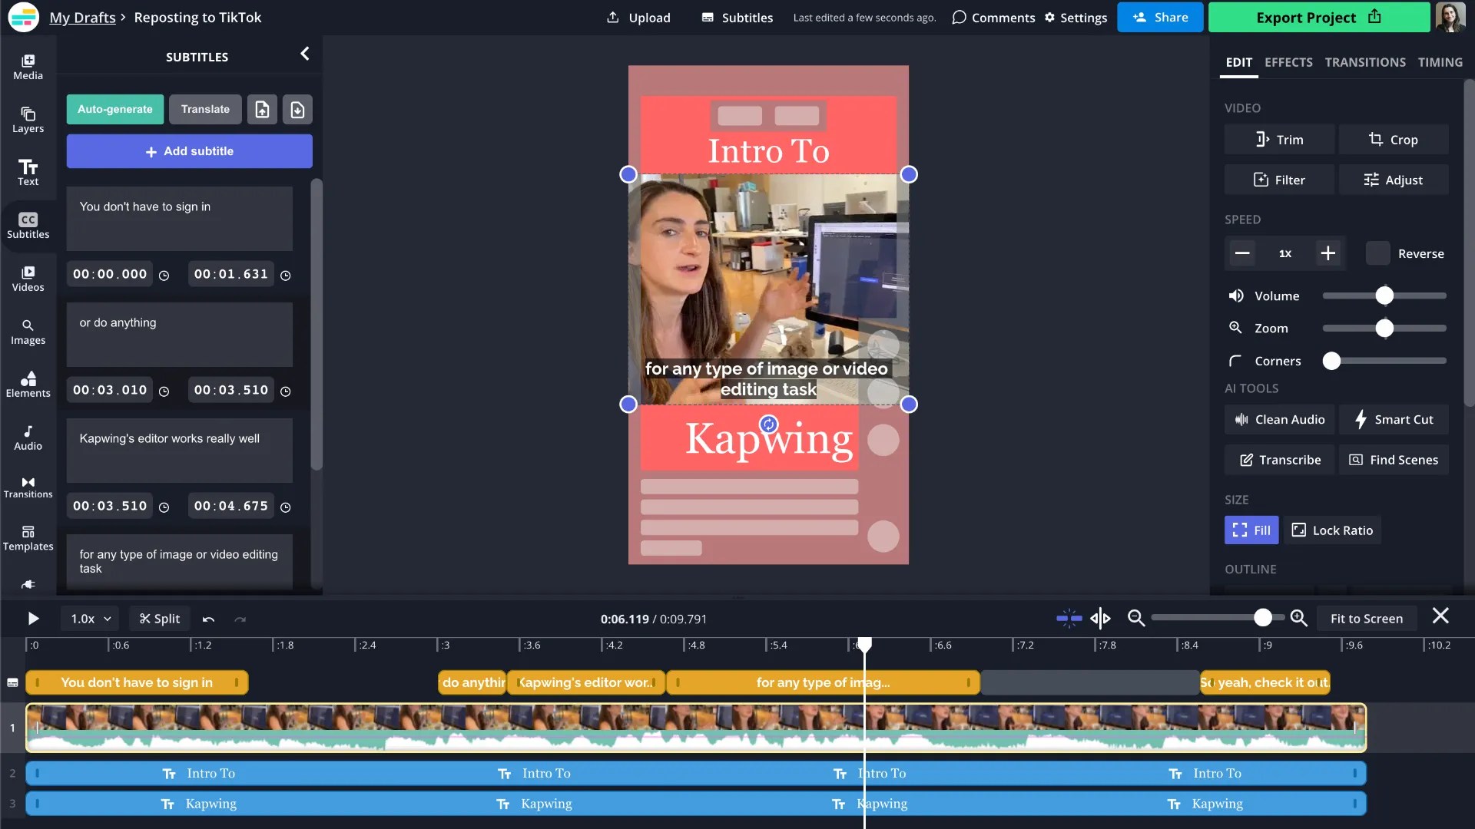The height and width of the screenshot is (829, 1475).
Task: Enable the Reverse checkbox
Action: [x=1377, y=253]
